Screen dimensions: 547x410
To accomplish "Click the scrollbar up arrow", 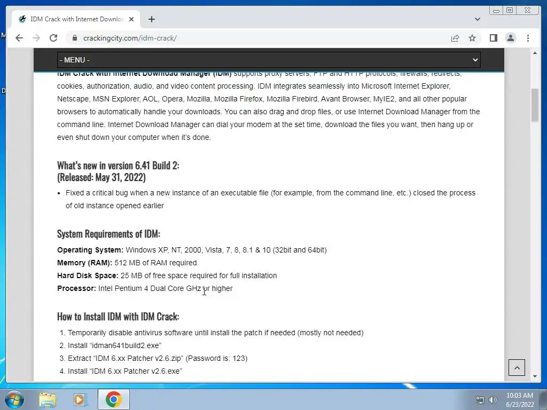I will click(x=535, y=53).
